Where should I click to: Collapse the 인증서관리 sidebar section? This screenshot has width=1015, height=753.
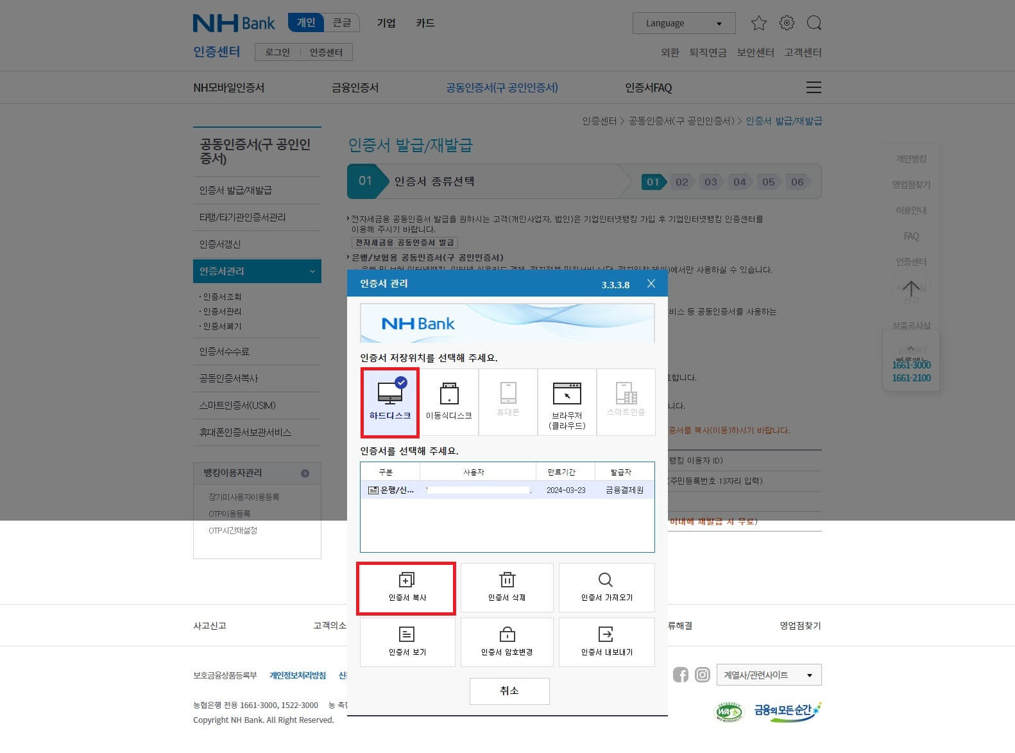pyautogui.click(x=257, y=271)
